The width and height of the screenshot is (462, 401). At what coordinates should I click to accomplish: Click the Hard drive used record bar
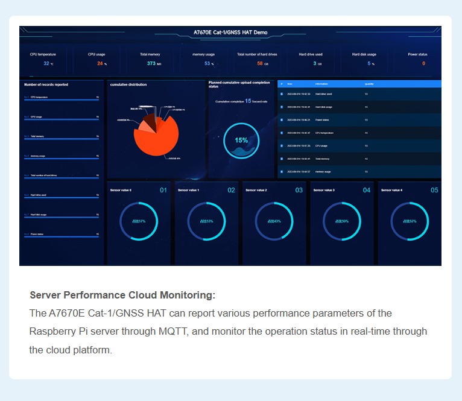62,198
